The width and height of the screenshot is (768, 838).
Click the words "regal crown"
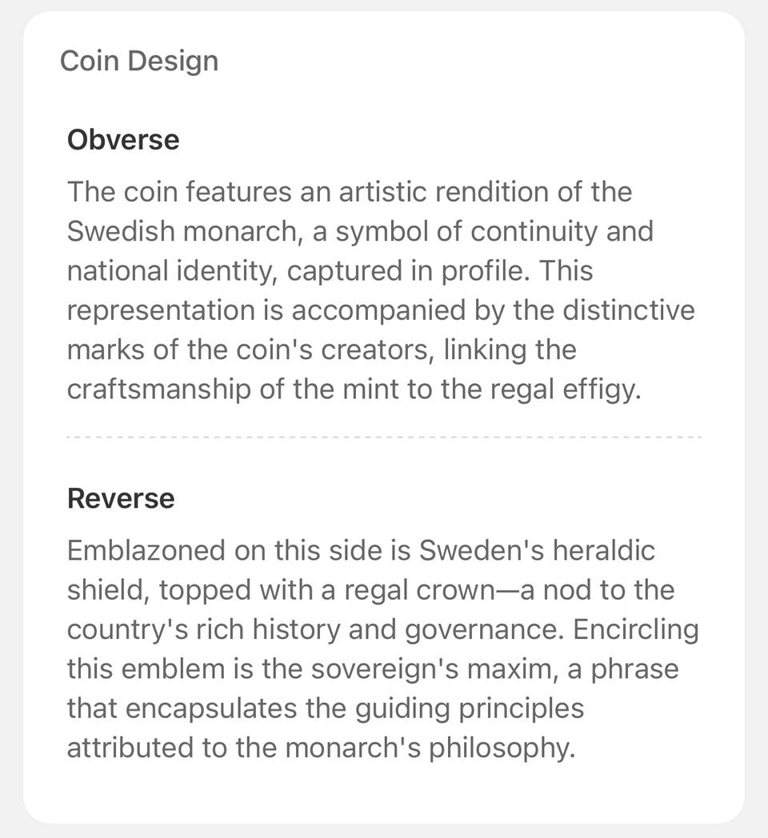pyautogui.click(x=435, y=590)
